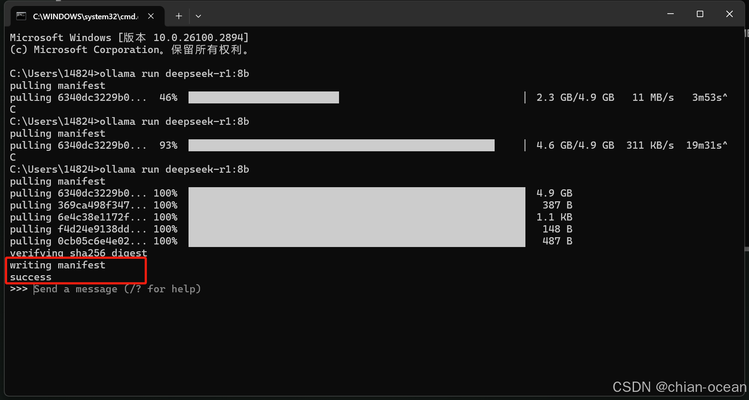Click the "11 MB/s" speed value

(x=653, y=97)
